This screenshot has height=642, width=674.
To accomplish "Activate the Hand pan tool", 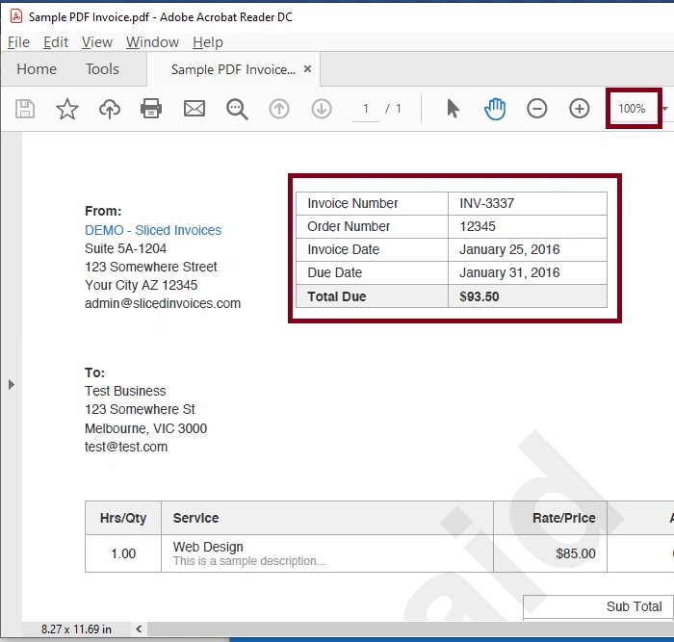I will pyautogui.click(x=495, y=109).
